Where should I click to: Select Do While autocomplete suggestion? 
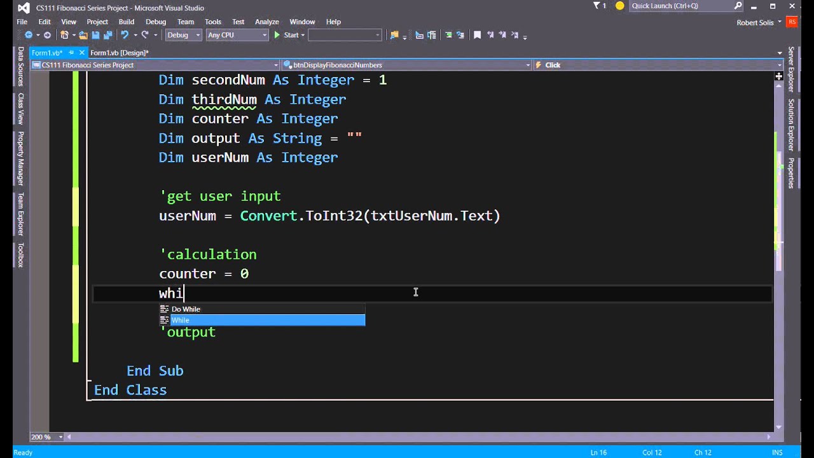(262, 309)
